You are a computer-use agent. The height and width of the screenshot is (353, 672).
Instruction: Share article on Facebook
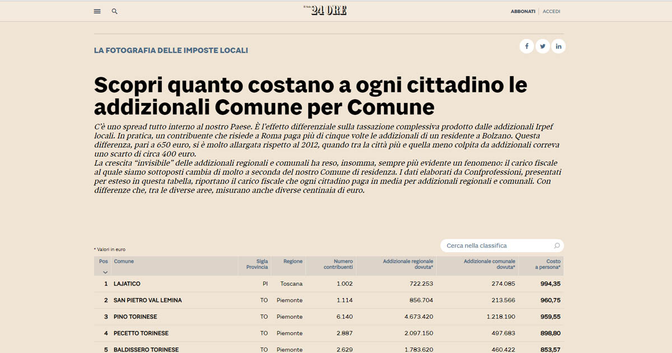pyautogui.click(x=526, y=47)
